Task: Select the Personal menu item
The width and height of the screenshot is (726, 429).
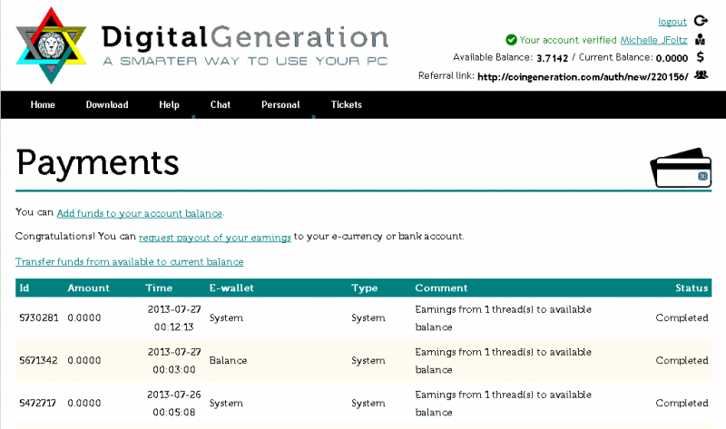Action: coord(280,105)
